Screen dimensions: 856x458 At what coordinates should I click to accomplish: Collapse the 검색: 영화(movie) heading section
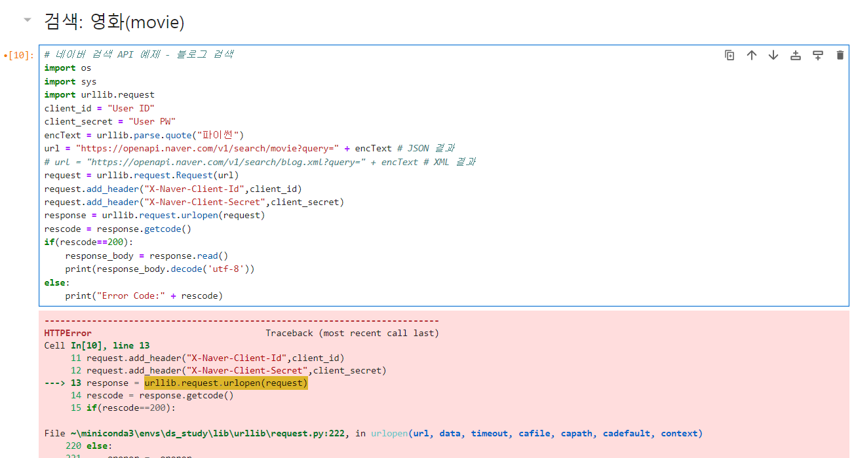pos(26,20)
